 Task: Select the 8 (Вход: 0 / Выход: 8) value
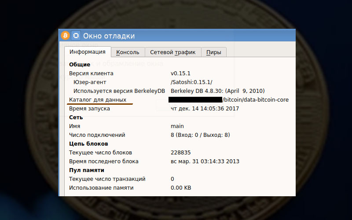pos(200,135)
